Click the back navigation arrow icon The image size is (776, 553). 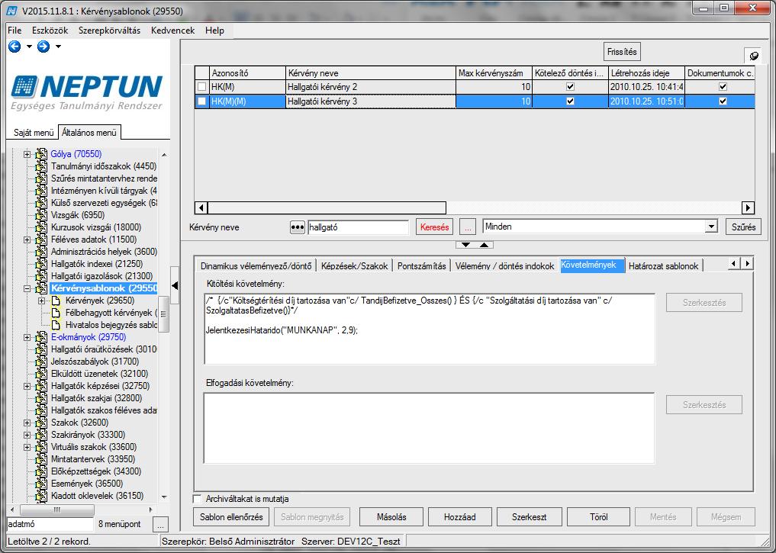pos(14,47)
